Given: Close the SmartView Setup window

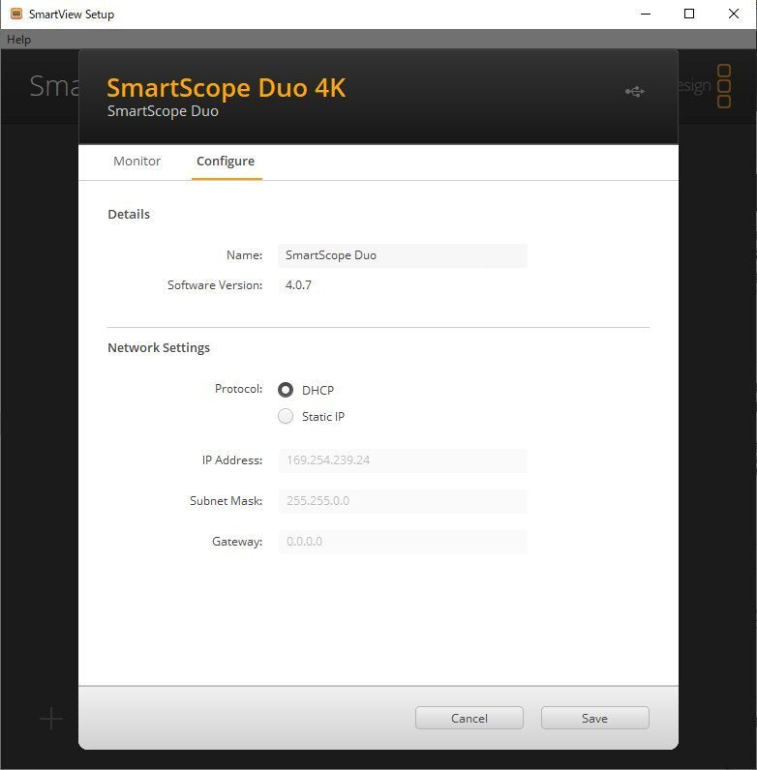Looking at the screenshot, I should (734, 14).
